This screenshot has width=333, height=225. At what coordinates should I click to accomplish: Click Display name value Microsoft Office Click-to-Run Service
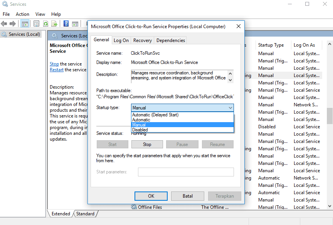[x=164, y=62]
